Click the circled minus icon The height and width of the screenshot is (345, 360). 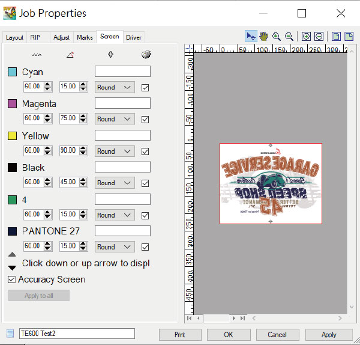(319, 36)
